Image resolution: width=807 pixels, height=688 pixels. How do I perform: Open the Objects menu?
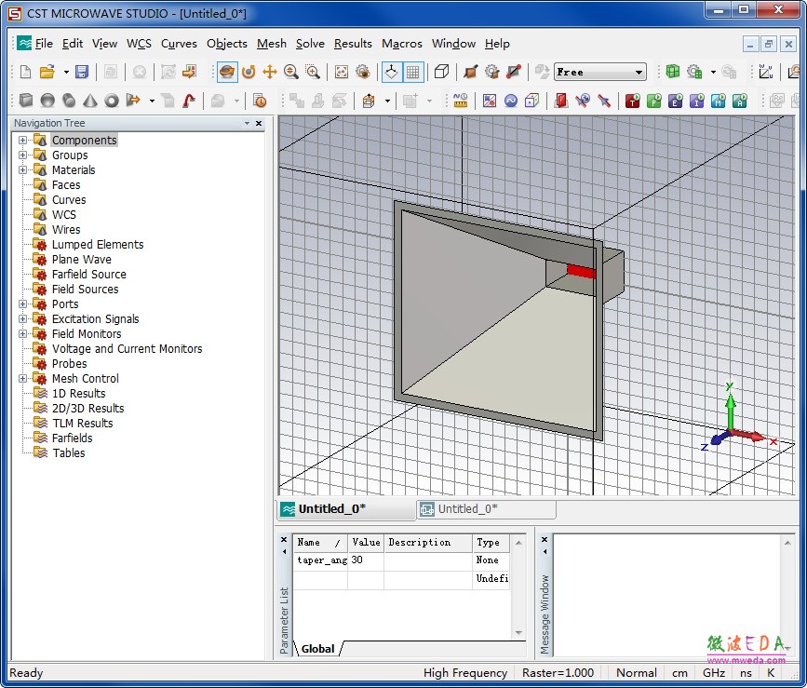point(227,44)
